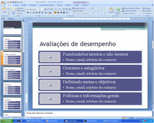This screenshot has width=154, height=123.
Task: Open the Animações ribbon tab
Action: coord(33,5)
